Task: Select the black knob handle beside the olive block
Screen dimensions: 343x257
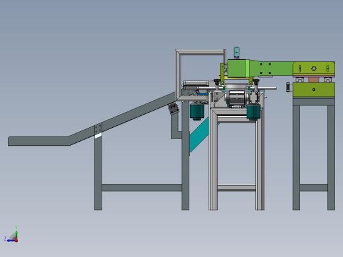Action: (x=288, y=87)
